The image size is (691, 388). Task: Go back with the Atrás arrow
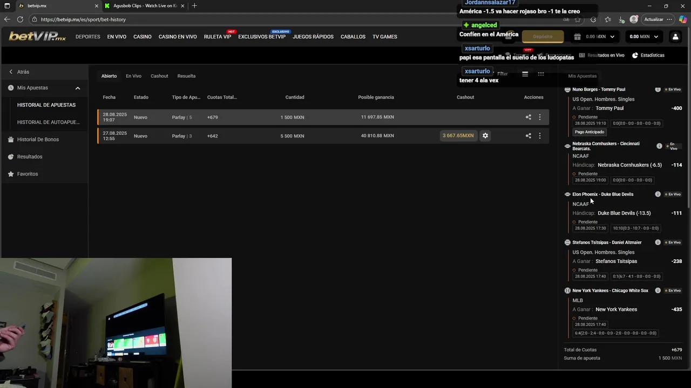pyautogui.click(x=11, y=72)
